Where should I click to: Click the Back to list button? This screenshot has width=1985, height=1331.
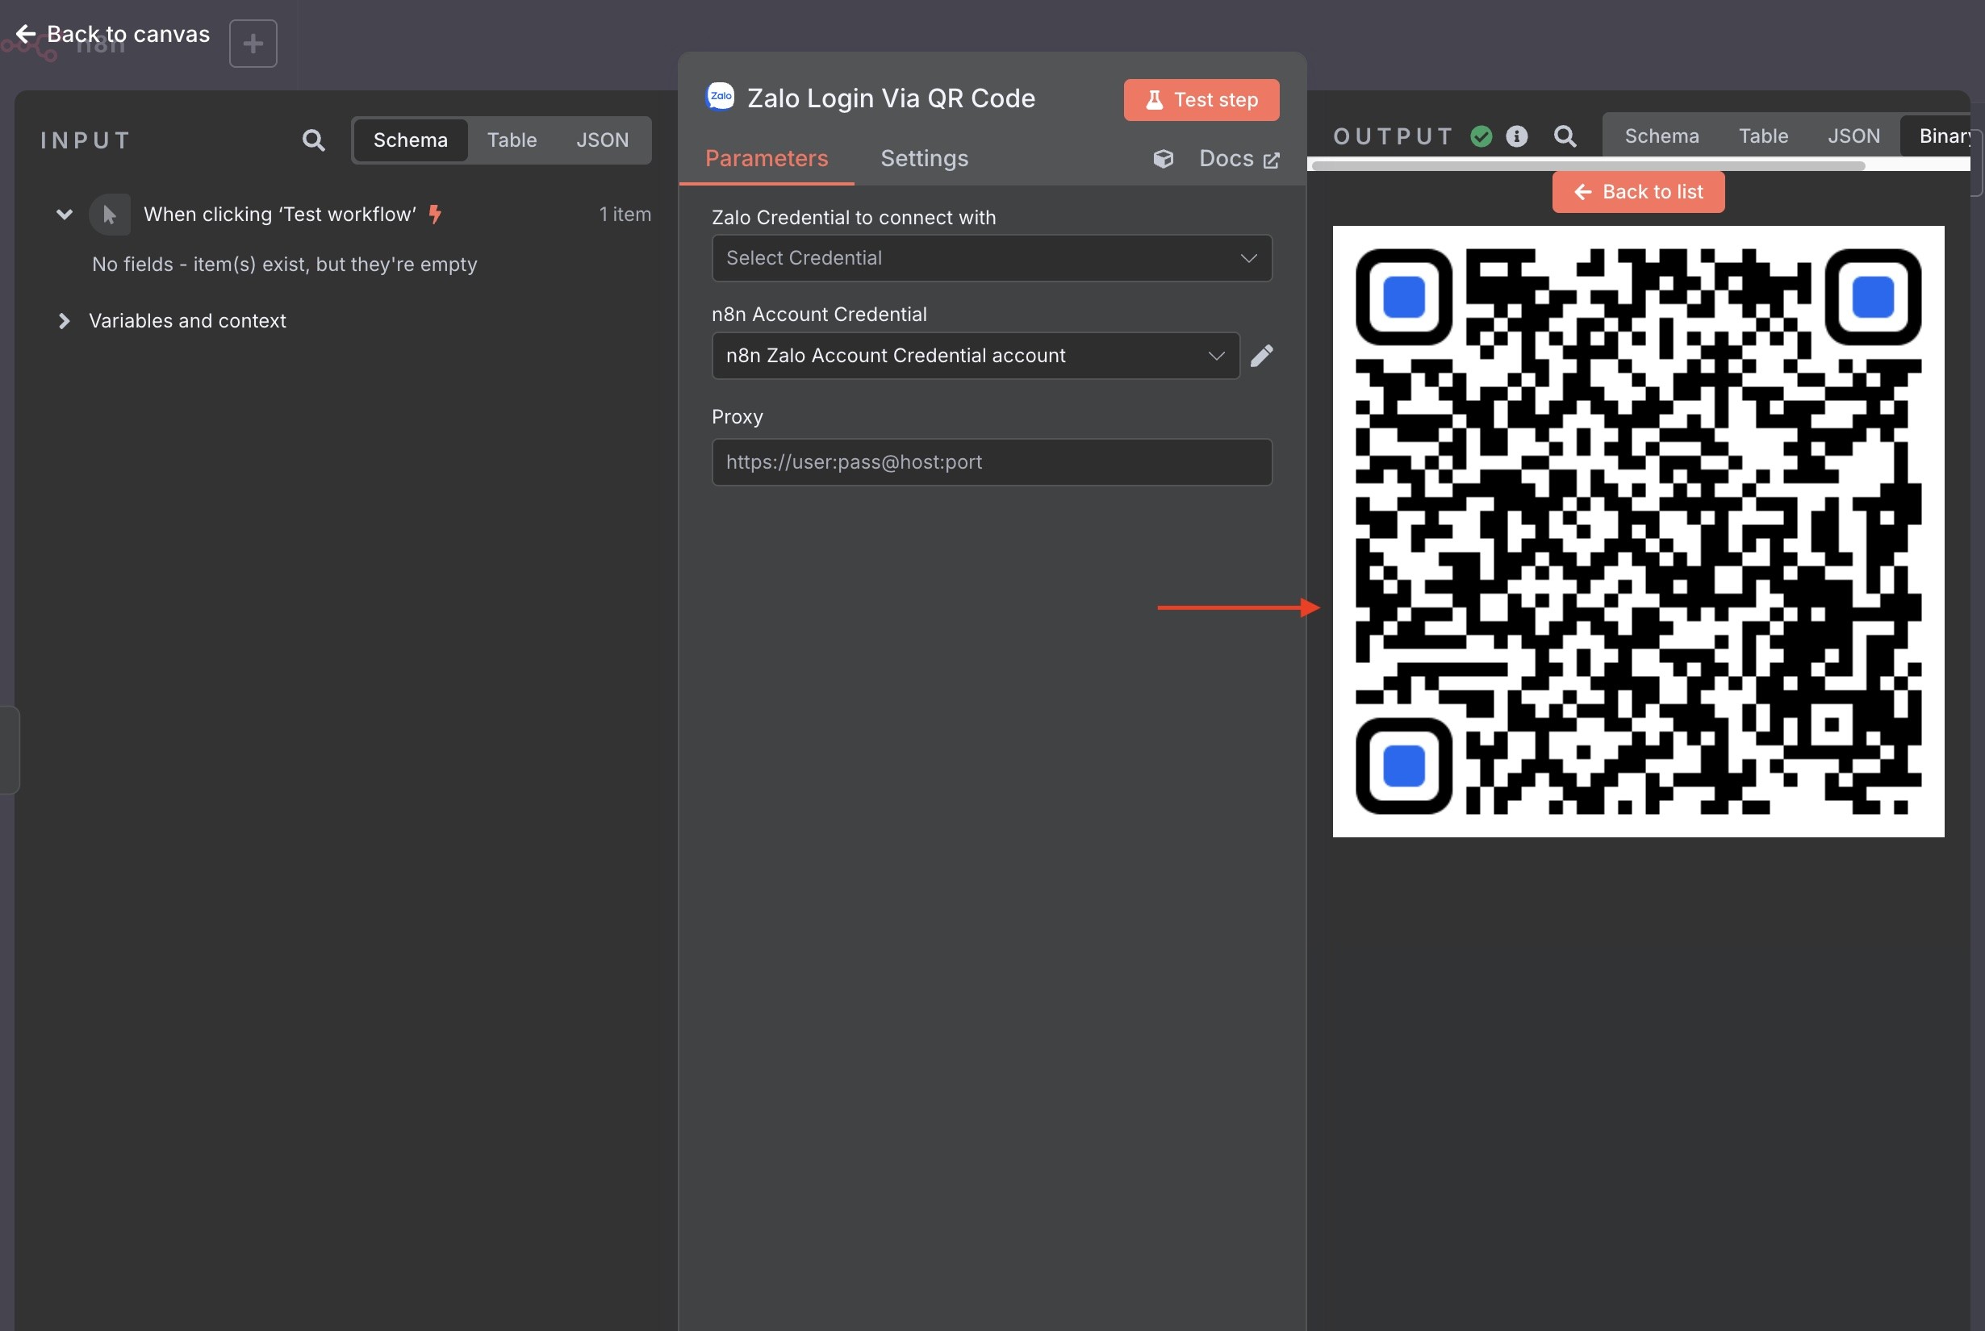click(1638, 192)
